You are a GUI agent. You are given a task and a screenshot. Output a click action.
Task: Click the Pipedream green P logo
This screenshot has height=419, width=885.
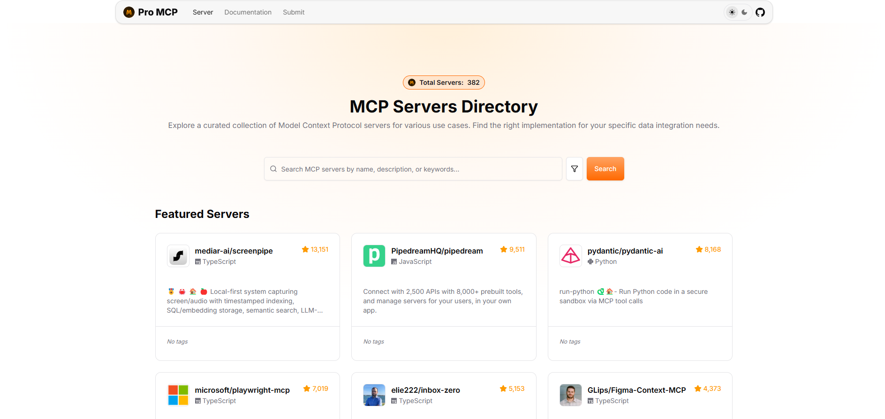[x=374, y=256]
